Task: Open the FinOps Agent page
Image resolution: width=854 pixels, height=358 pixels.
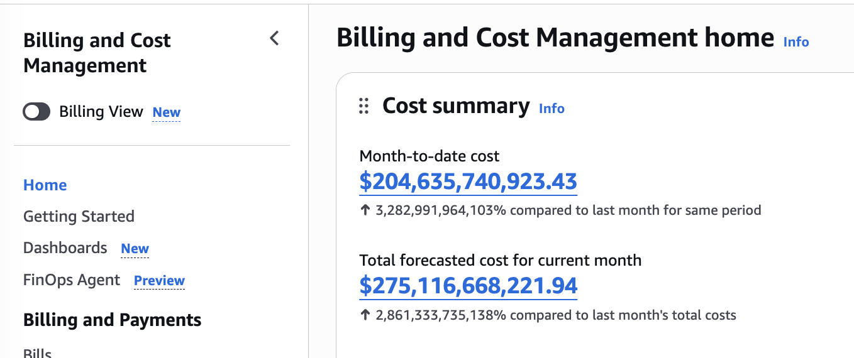Action: coord(72,280)
